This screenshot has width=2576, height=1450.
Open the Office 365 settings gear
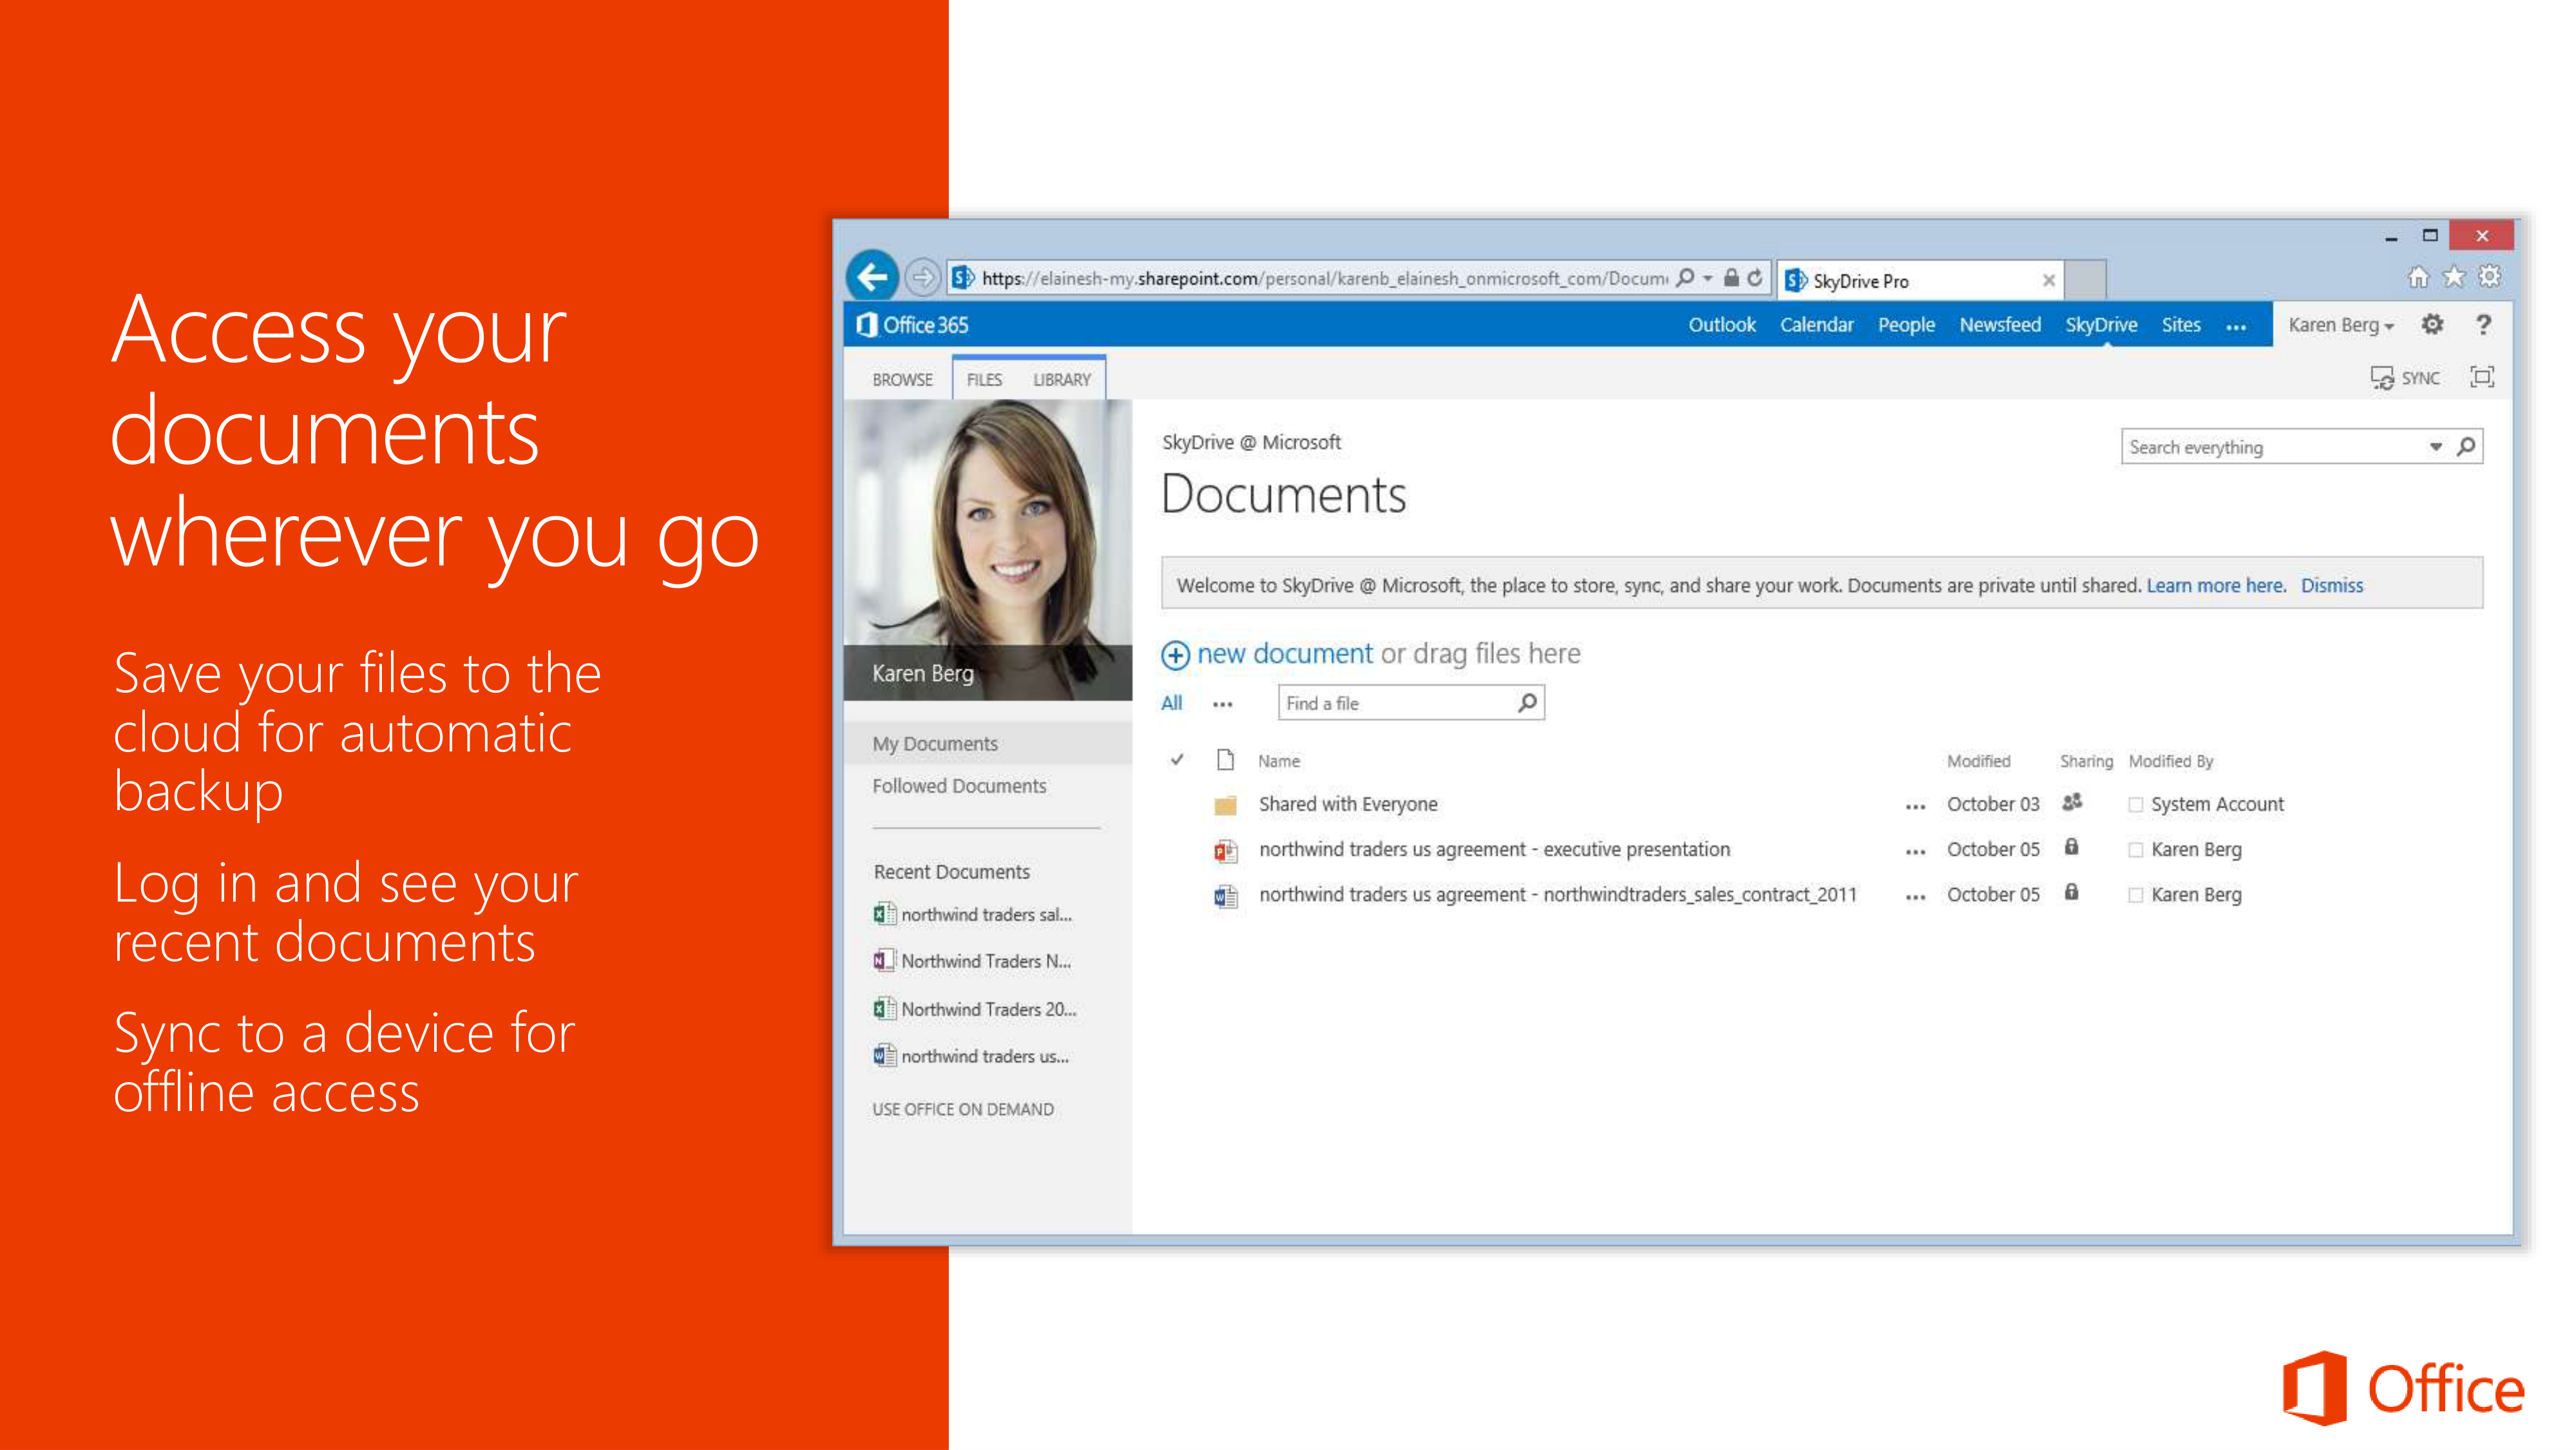coord(2433,324)
